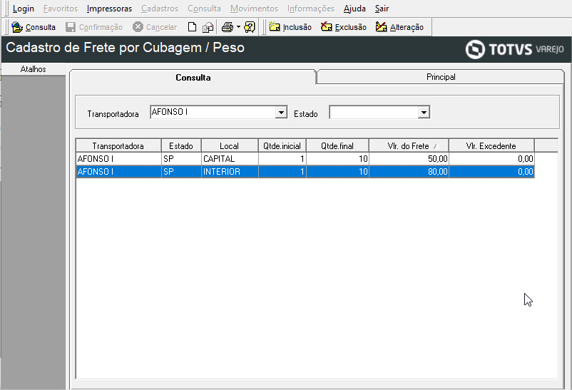This screenshot has width=572, height=390.
Task: Click SP state cell in INTERIOR row
Action: pos(181,171)
